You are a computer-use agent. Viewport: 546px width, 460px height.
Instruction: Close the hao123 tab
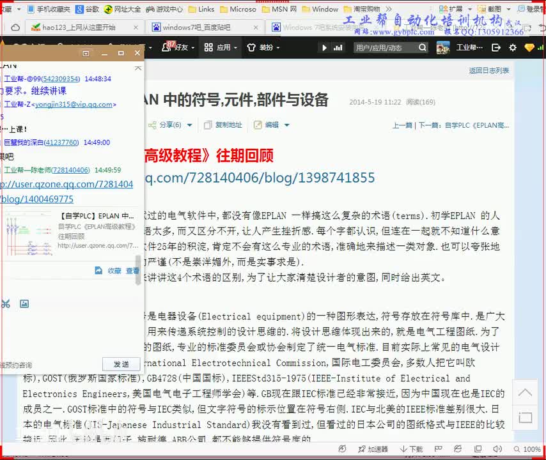(x=136, y=27)
